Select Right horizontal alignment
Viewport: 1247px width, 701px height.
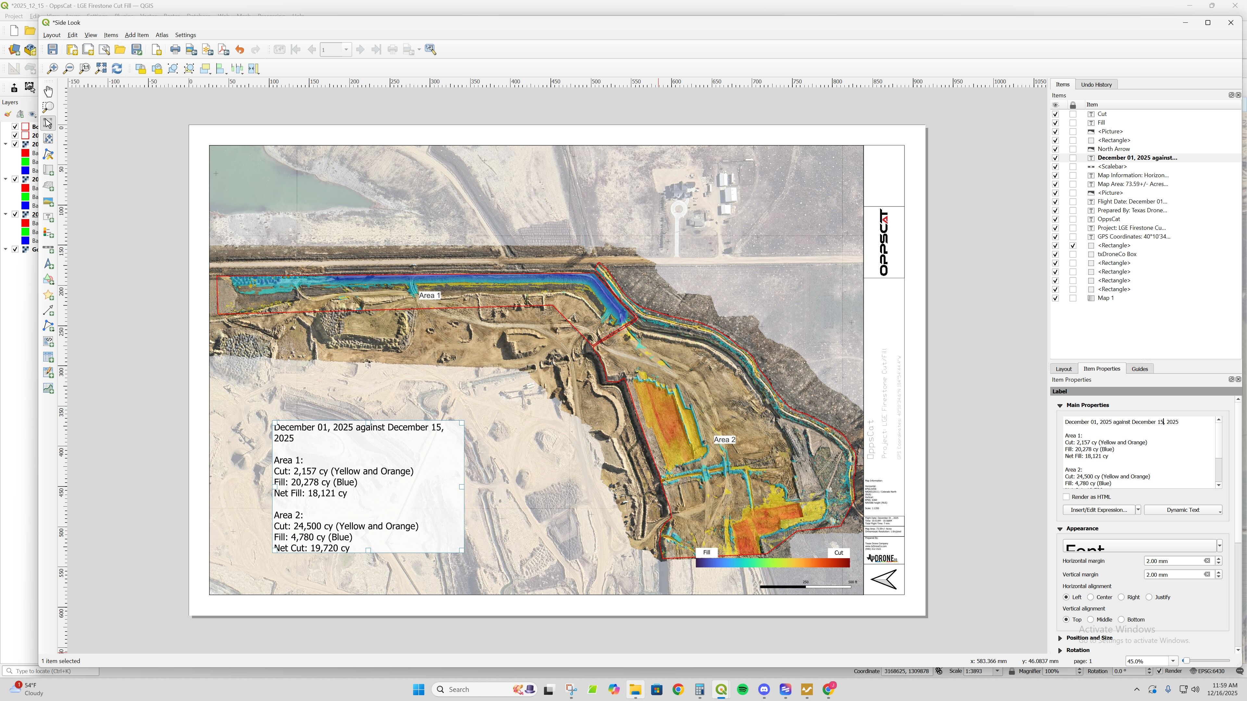tap(1121, 597)
